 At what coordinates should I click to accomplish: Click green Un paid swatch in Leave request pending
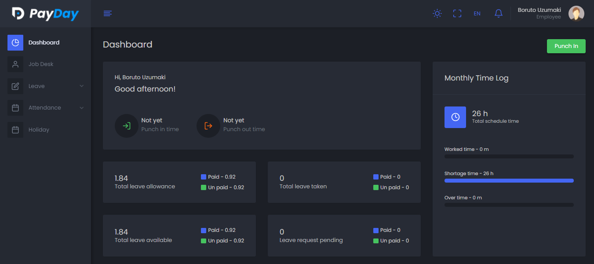[376, 241]
